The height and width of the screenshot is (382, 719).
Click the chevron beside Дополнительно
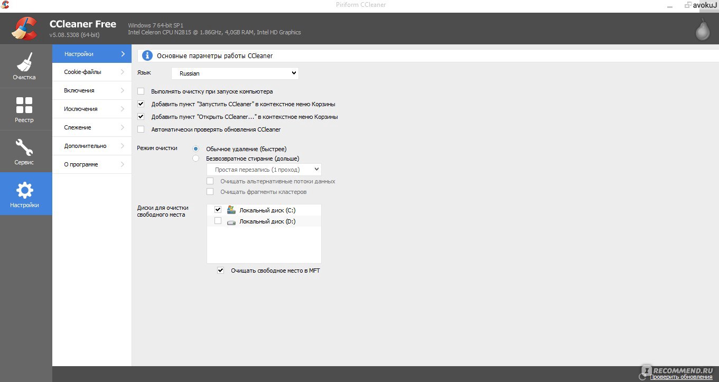(x=123, y=146)
